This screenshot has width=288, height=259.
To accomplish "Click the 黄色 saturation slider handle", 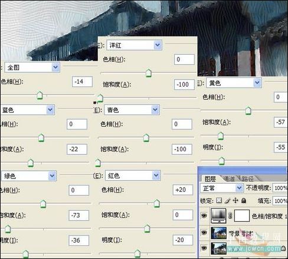I will coord(221,136).
